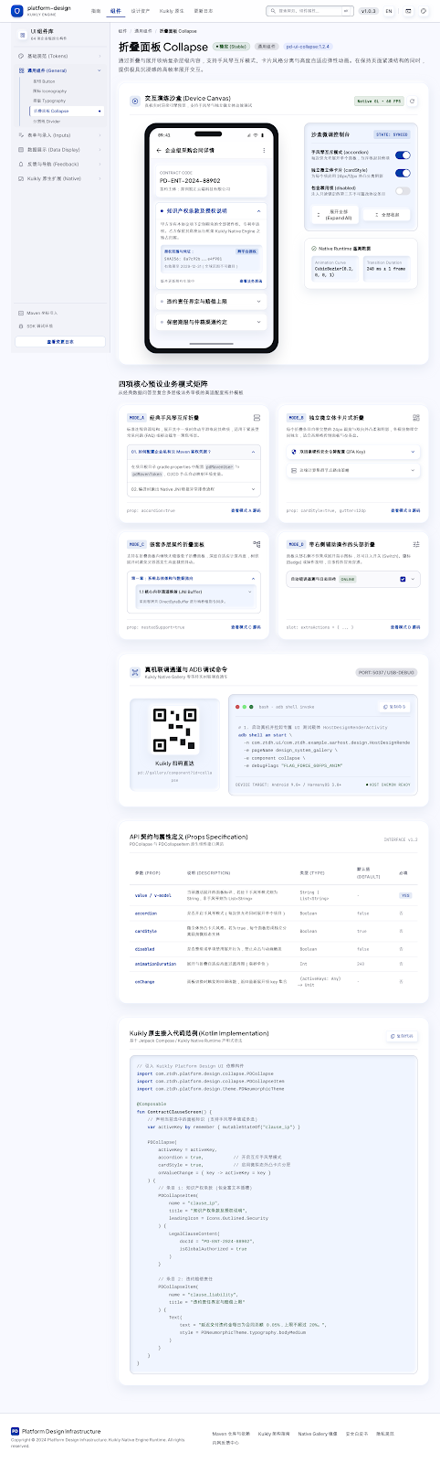This screenshot has height=1463, width=440.
Task: Click the Native Runtime monitor icon
Action: point(313,248)
